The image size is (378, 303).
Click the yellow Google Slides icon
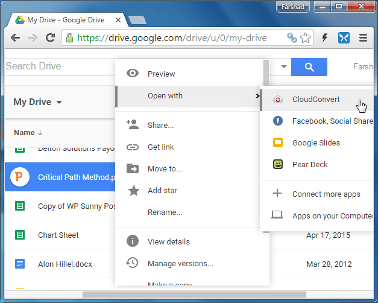coord(278,142)
